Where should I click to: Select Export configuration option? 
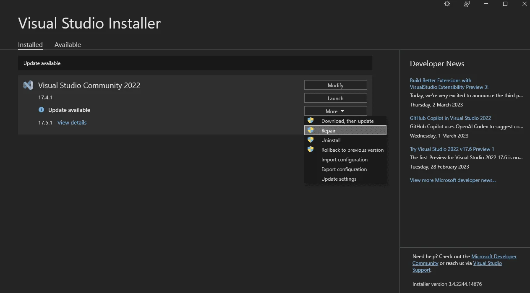(345, 169)
